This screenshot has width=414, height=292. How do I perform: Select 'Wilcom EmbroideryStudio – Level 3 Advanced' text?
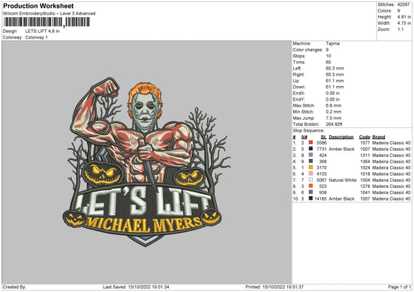tap(49, 14)
